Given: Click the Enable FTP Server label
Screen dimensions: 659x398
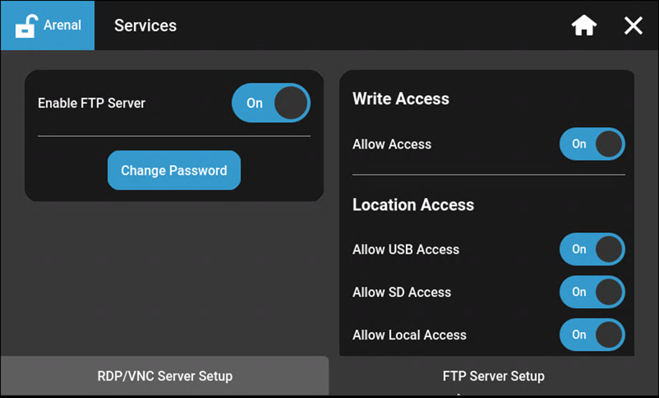Looking at the screenshot, I should click(91, 103).
